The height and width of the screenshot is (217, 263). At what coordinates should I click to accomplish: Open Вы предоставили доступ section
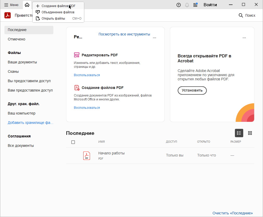click(x=29, y=81)
